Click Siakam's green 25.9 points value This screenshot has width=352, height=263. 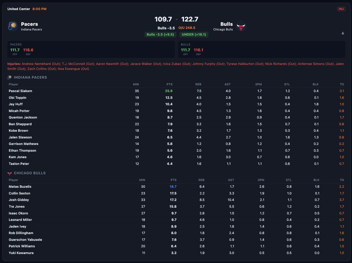click(x=169, y=91)
